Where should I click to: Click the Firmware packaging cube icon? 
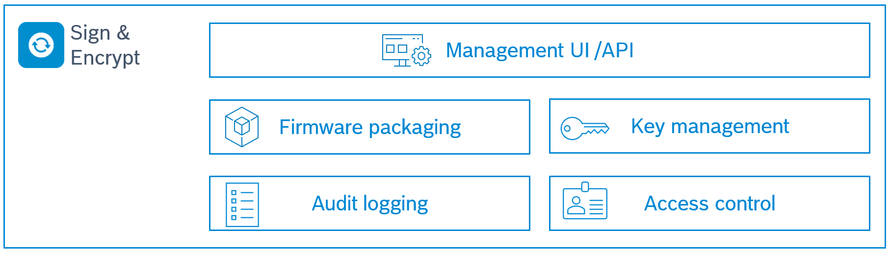click(x=242, y=127)
